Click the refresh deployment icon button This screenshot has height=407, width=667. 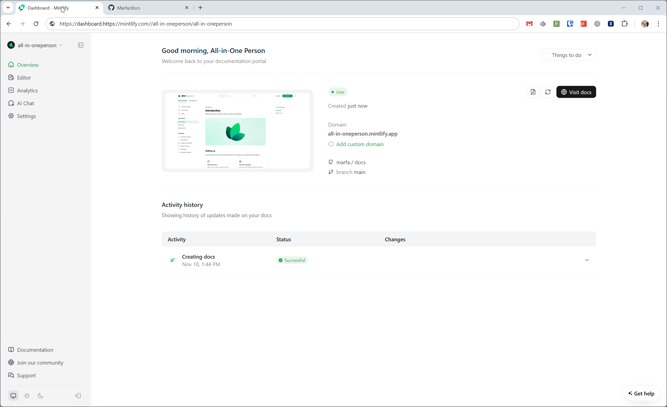coord(548,92)
